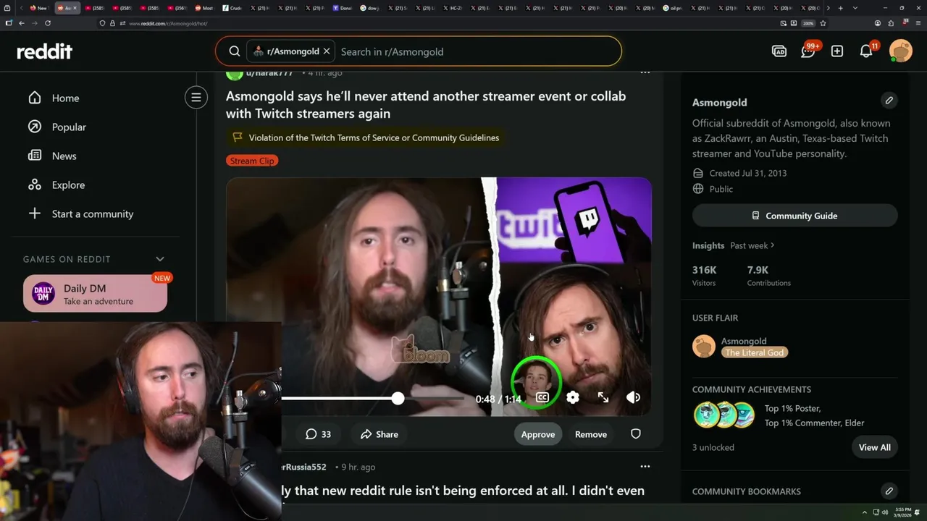Collapse the sidebar with hamburger button
This screenshot has height=521, width=927.
[x=196, y=98]
